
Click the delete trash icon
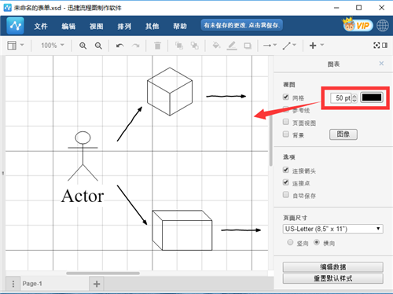tap(157, 46)
